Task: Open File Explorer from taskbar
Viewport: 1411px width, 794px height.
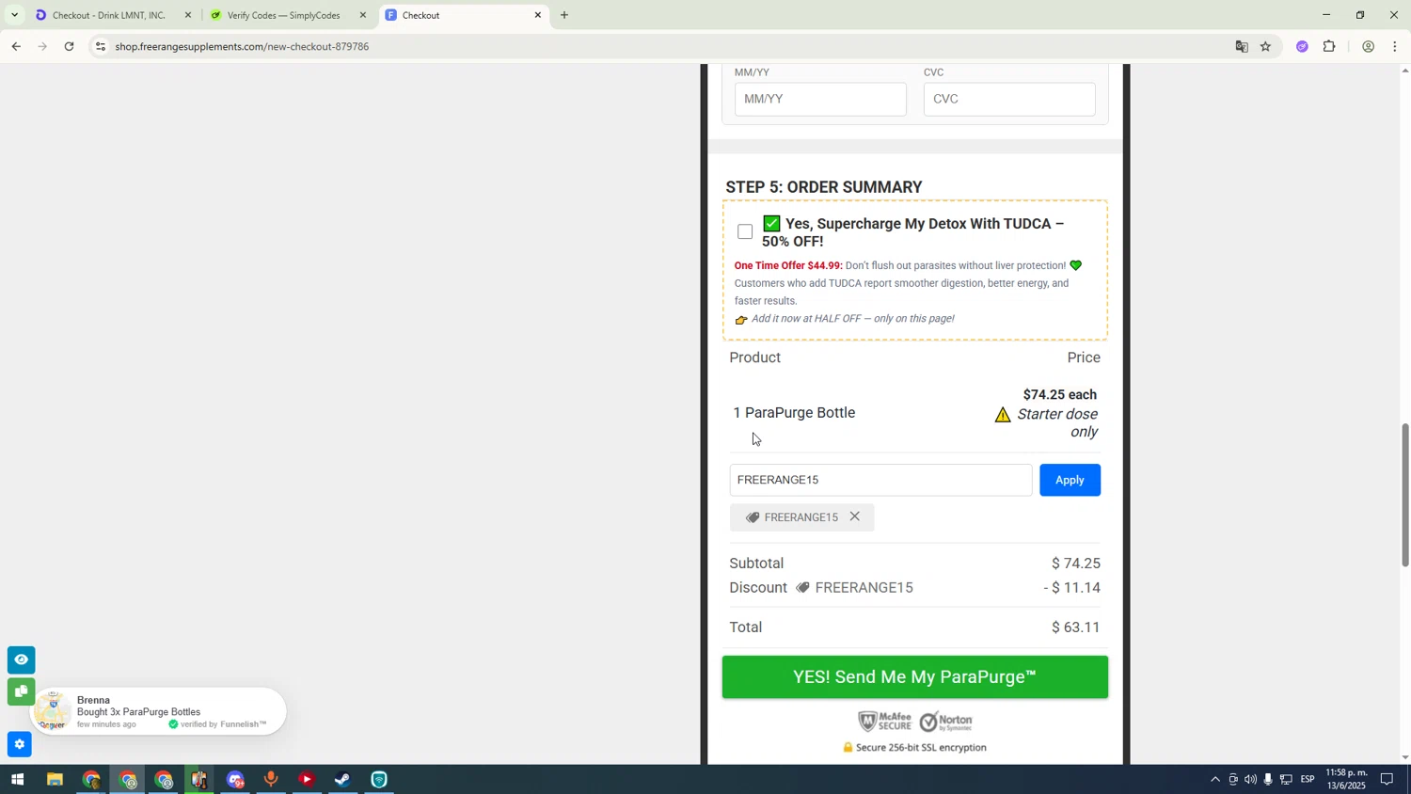Action: [55, 780]
